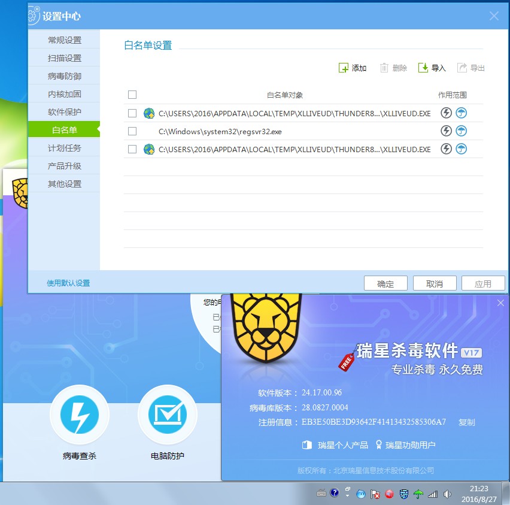Screen dimensions: 510x505
Task: Tick checkbox for top XLLIVEUD.EXE row
Action: (132, 113)
